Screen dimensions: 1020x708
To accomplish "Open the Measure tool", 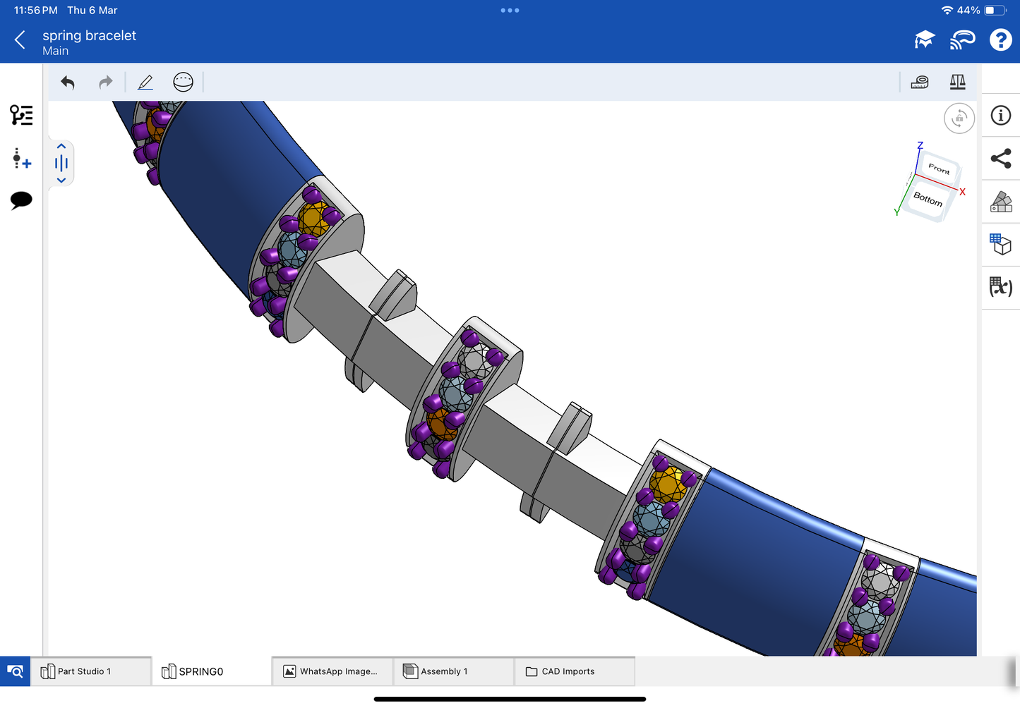I will 920,83.
